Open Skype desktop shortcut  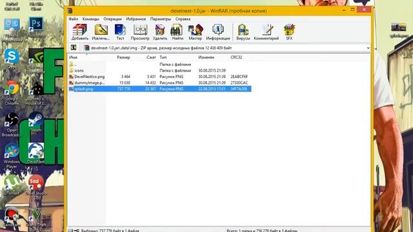point(12,59)
